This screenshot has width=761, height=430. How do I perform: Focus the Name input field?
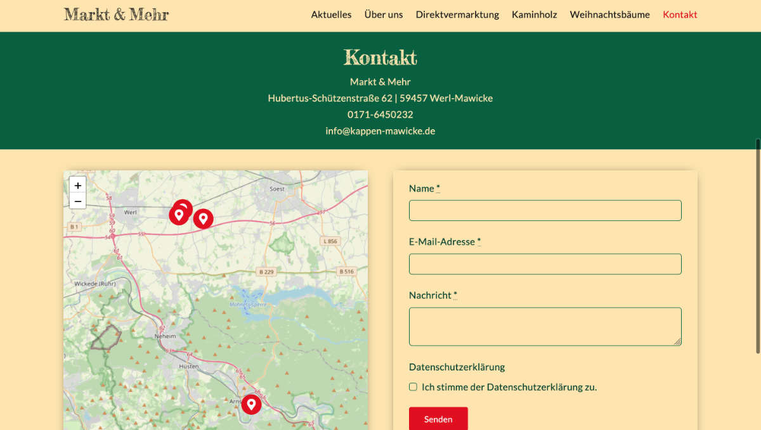pyautogui.click(x=545, y=210)
